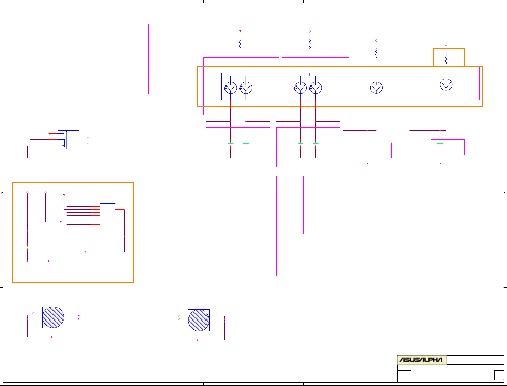The image size is (507, 386).
Task: Click the ground symbol beside the transistor switch
Action: pos(27,159)
